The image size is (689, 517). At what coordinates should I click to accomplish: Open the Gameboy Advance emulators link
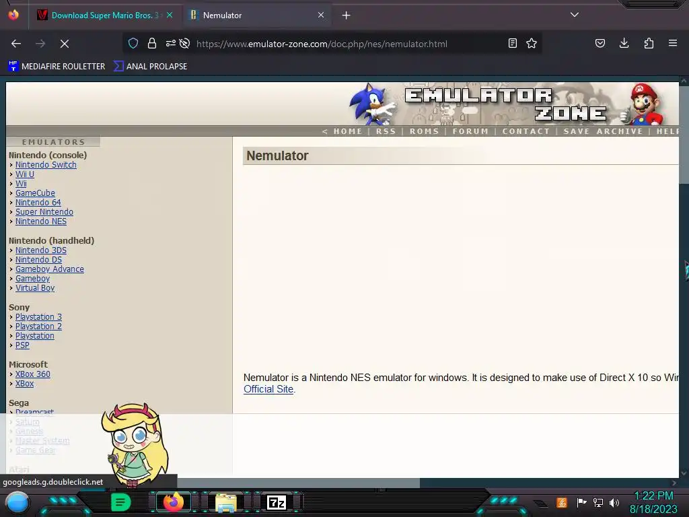tap(50, 269)
